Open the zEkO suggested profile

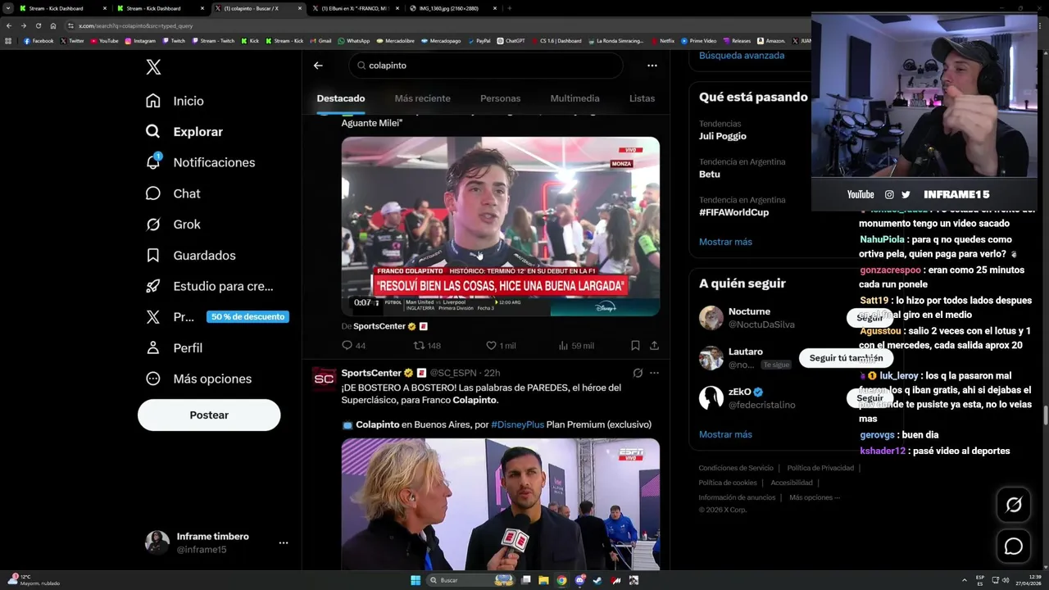point(740,392)
